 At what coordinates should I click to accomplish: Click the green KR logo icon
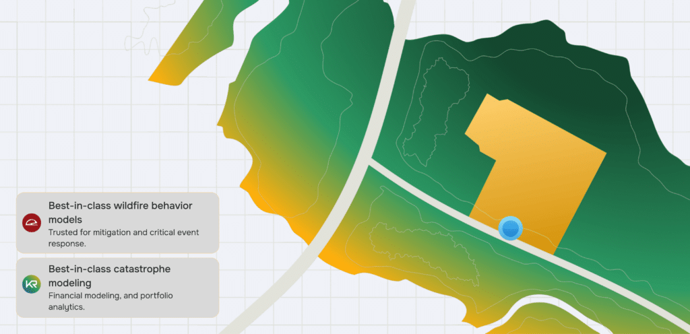pos(32,284)
